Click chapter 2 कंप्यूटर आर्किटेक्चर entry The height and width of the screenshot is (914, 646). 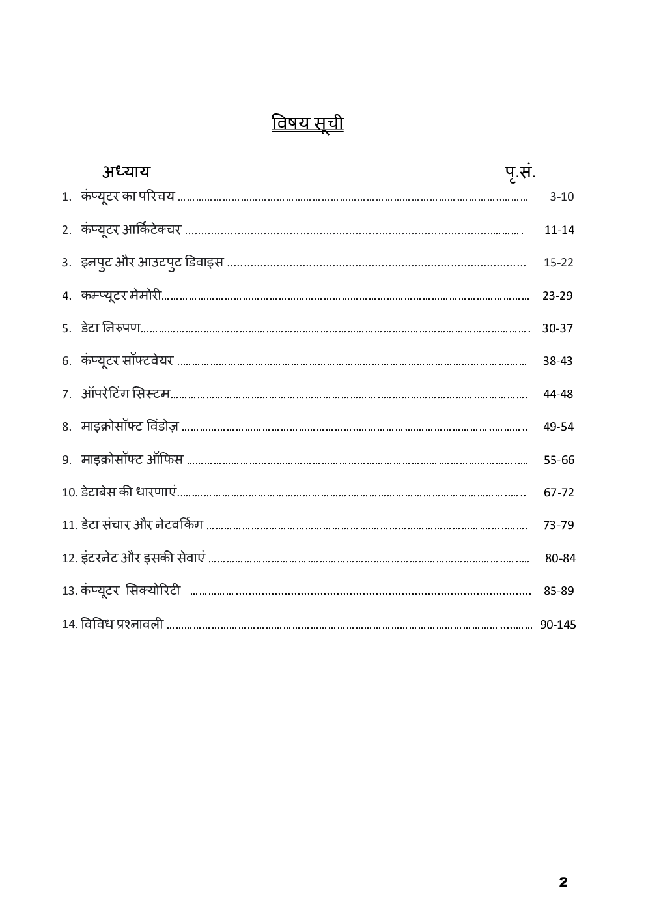(131, 229)
